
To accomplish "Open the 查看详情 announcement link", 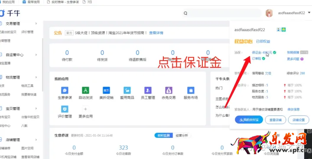I will pyautogui.click(x=156, y=33).
